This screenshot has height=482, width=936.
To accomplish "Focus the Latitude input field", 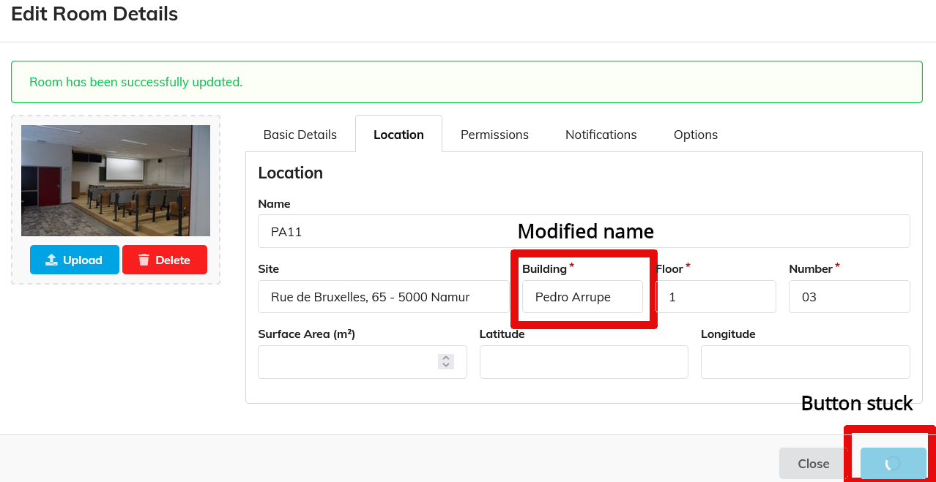I will click(x=583, y=362).
